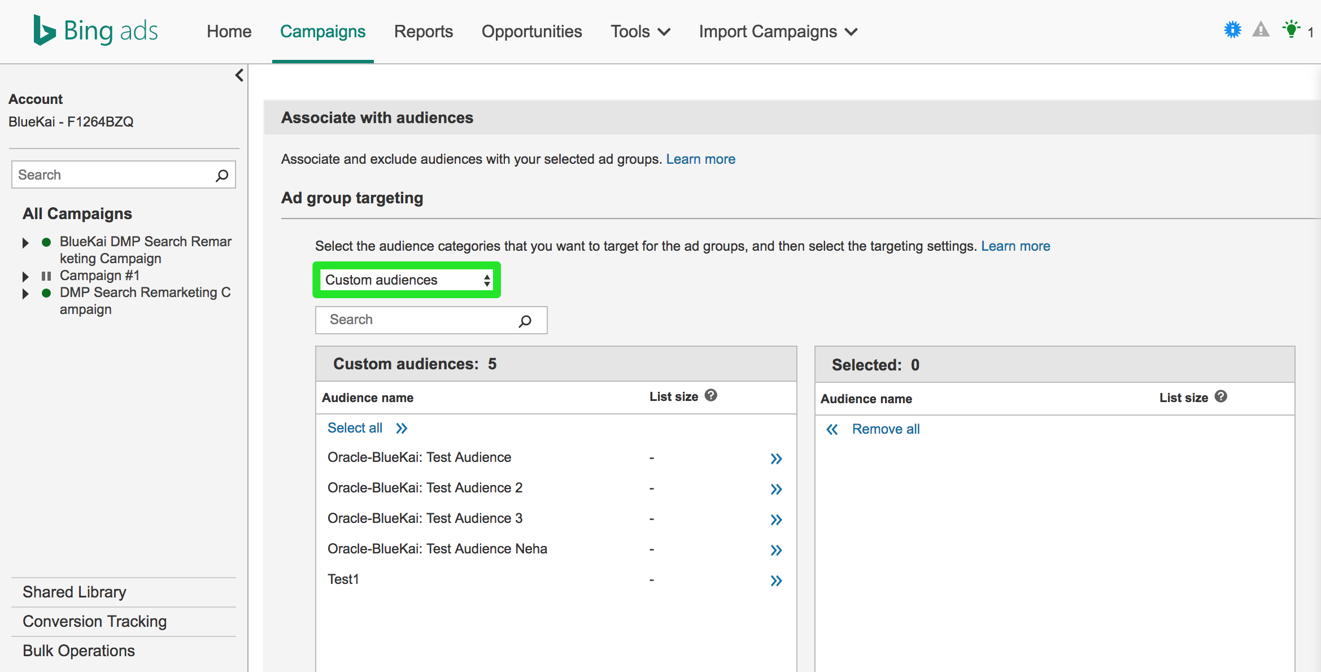Click the List size help icon in Selected panel
1321x672 pixels.
(1221, 396)
